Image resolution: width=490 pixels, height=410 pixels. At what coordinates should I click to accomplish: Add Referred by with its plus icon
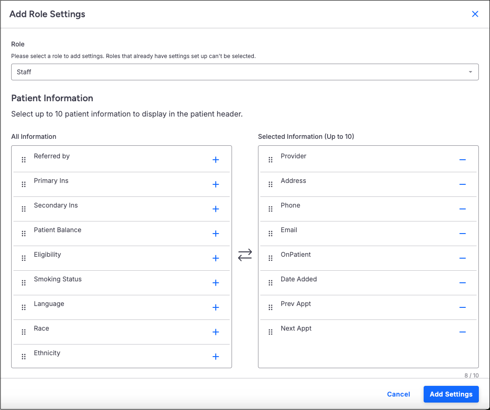(216, 160)
